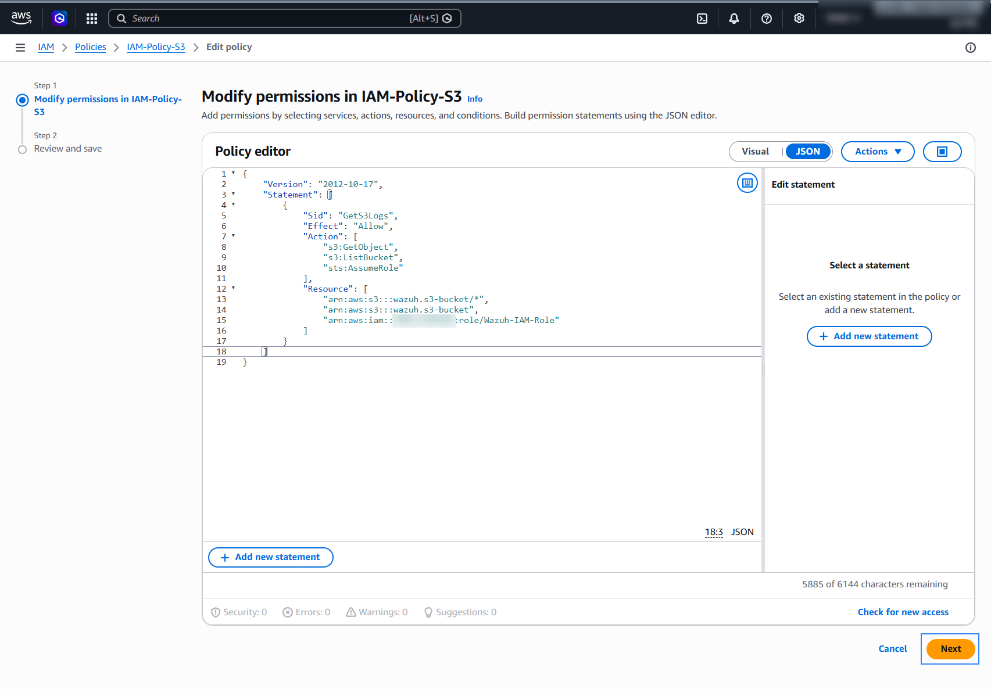This screenshot has height=689, width=991.
Task: Open the help question mark menu
Action: [x=767, y=19]
